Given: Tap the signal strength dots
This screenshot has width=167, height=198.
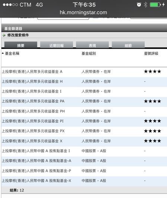Looking at the screenshot, I should click(10, 5).
